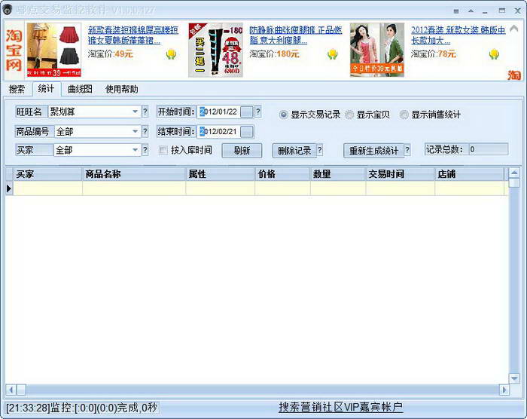Click the 淘宝价:49元 price text
The image size is (527, 419).
click(x=110, y=54)
